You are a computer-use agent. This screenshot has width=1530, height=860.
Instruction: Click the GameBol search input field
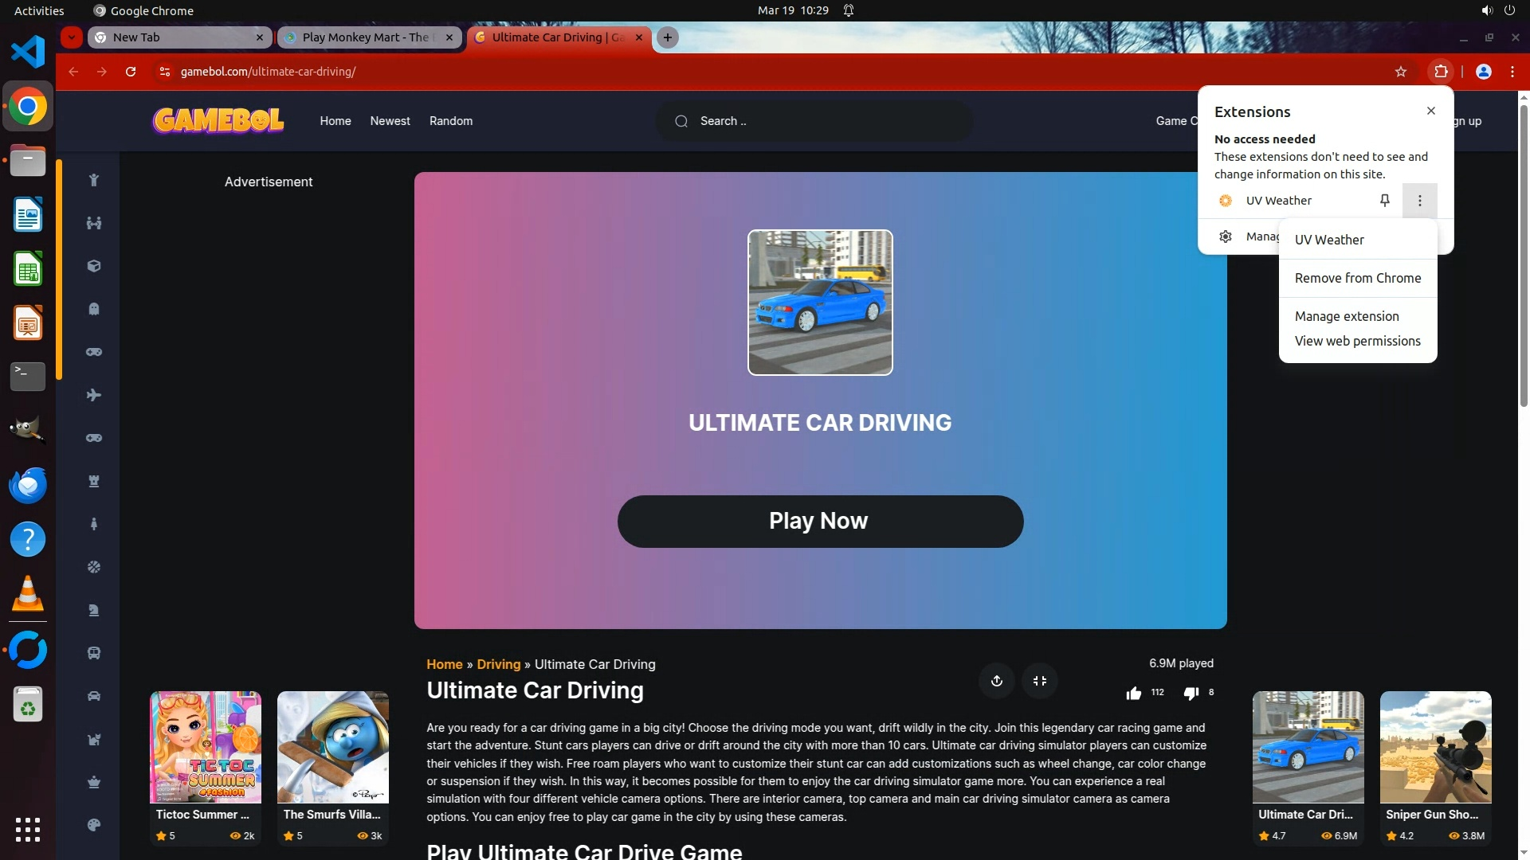pyautogui.click(x=821, y=121)
